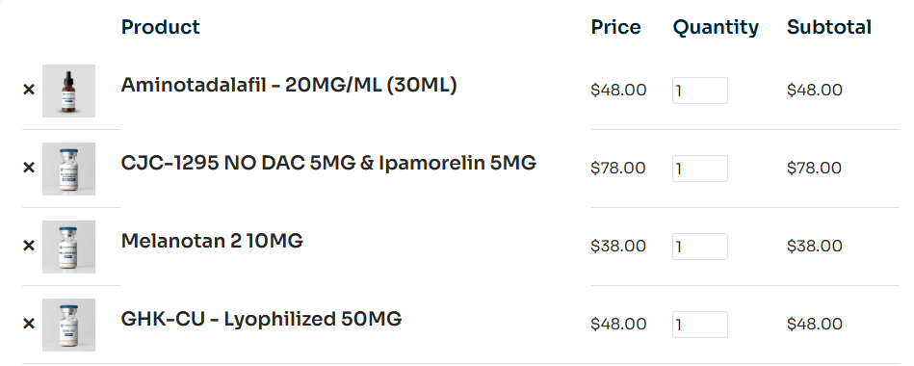Click the GHK-CU quantity field
Viewport: 914px width, 366px height.
pyautogui.click(x=699, y=325)
